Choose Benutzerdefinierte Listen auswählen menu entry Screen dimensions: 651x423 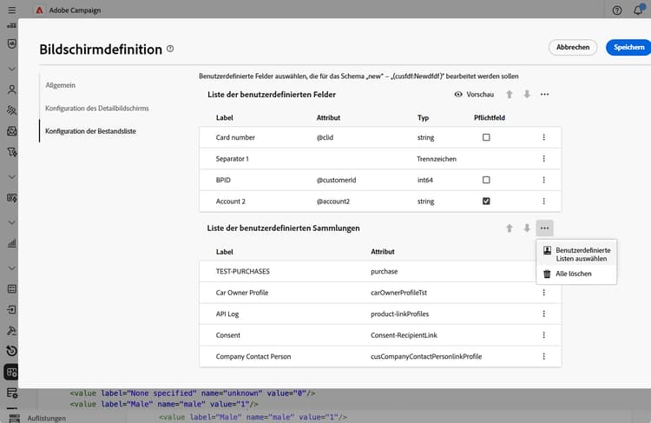click(576, 254)
